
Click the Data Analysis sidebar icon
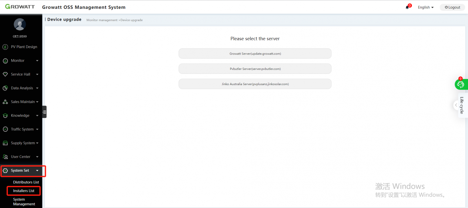tap(5, 88)
